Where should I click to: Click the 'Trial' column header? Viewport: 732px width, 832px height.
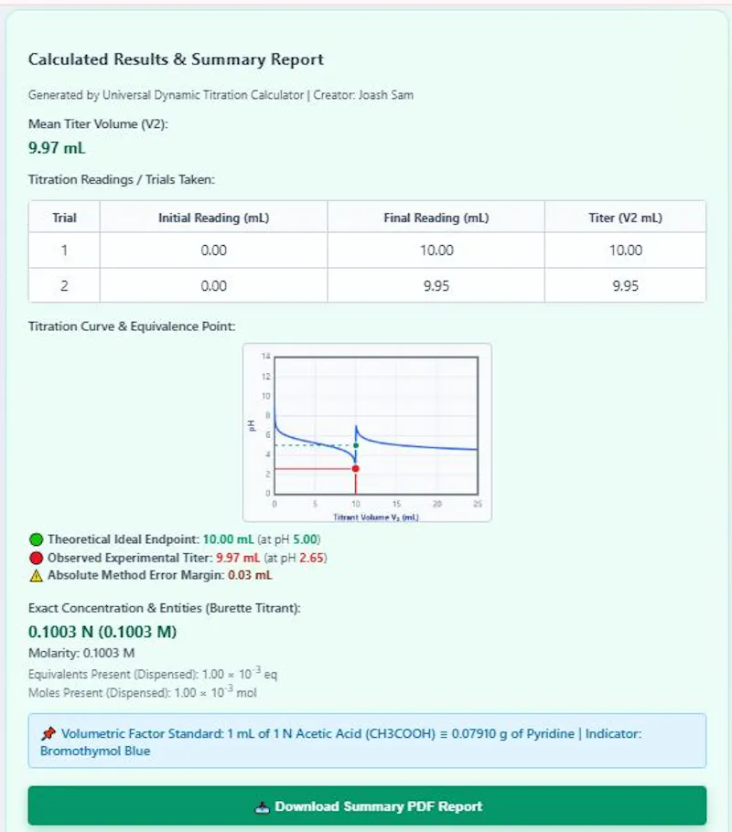coord(64,218)
